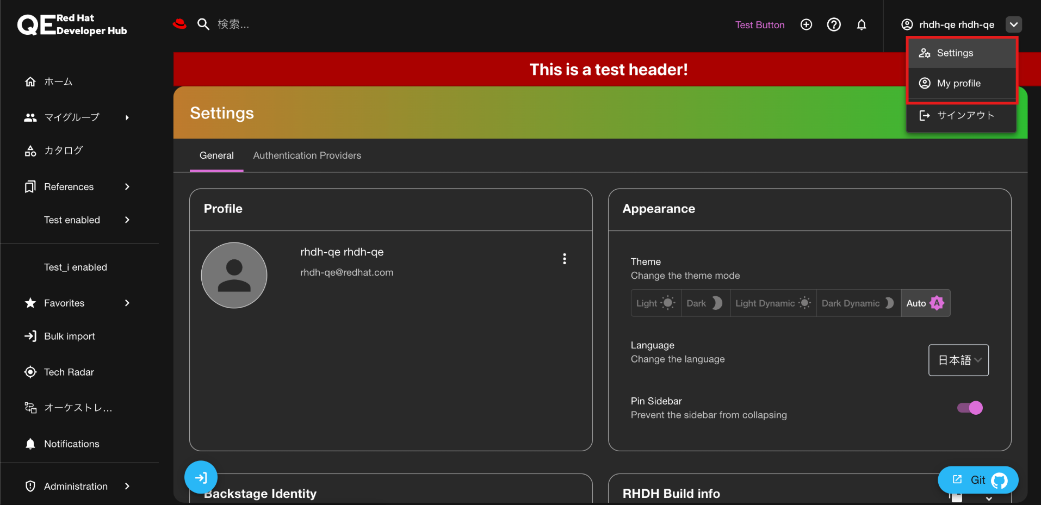Select the Dark theme option
This screenshot has height=505, width=1041.
[705, 303]
